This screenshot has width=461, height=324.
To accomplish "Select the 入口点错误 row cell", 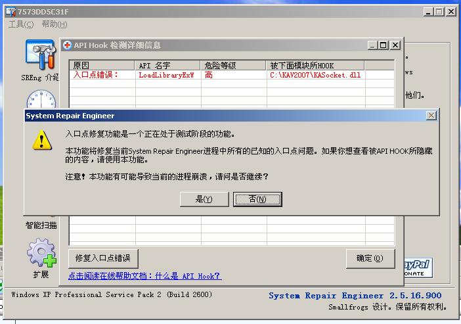I will pyautogui.click(x=102, y=75).
